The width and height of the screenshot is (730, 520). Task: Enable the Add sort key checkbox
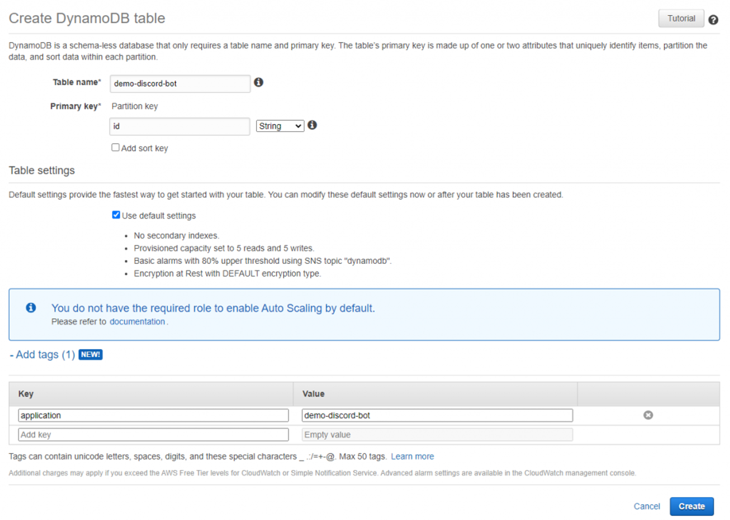[115, 147]
